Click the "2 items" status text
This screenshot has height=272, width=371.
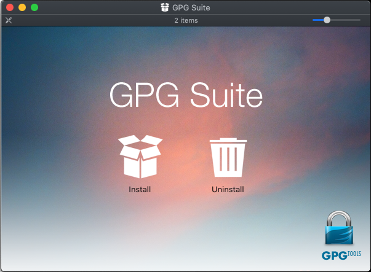click(x=186, y=20)
